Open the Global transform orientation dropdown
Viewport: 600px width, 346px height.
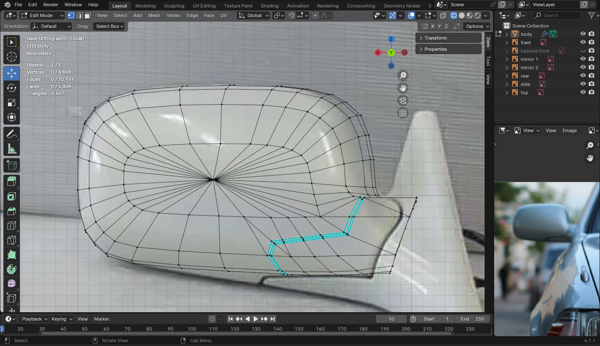click(254, 15)
